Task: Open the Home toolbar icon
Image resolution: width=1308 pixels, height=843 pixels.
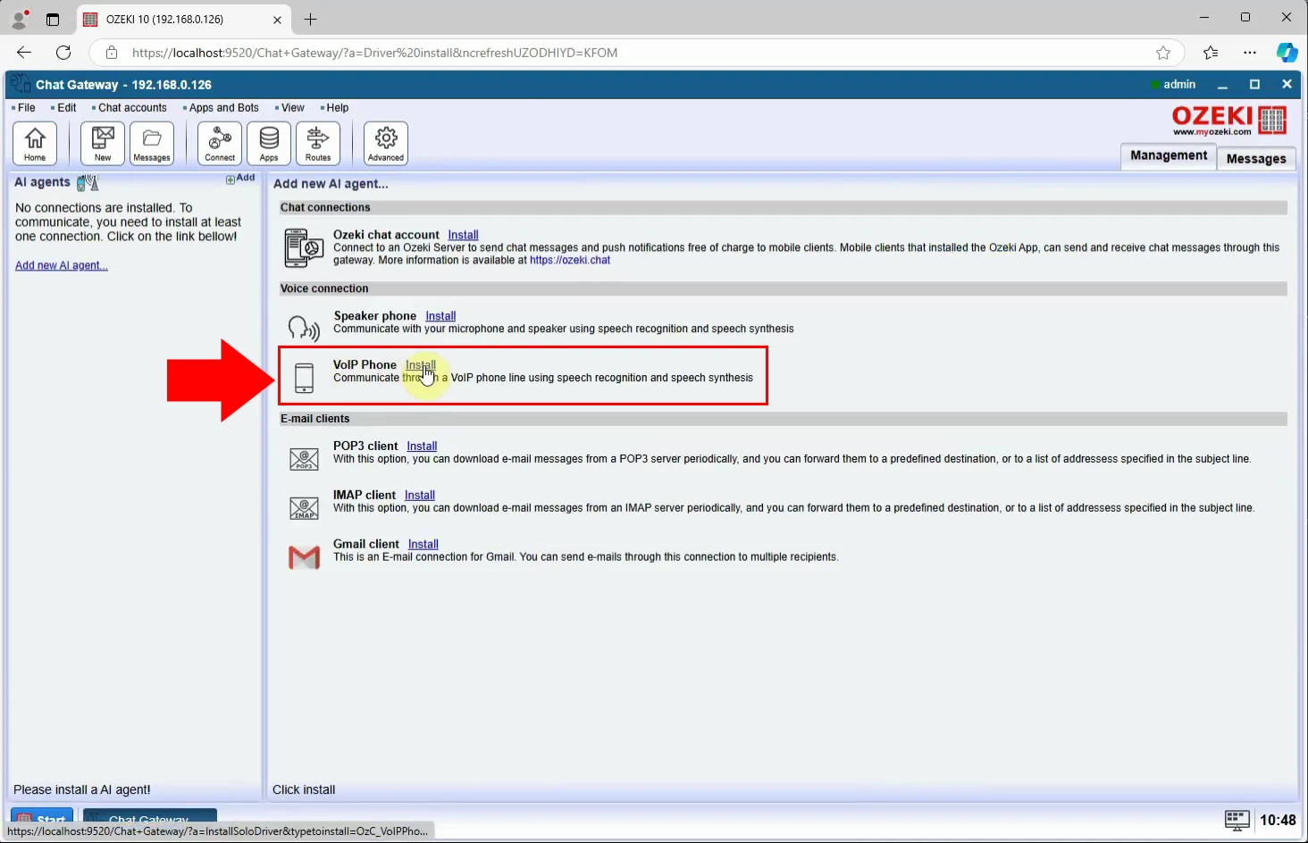Action: point(35,143)
